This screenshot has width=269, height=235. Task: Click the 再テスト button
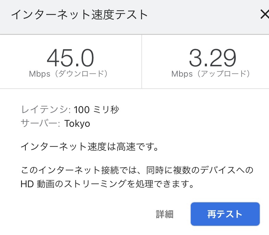225,214
